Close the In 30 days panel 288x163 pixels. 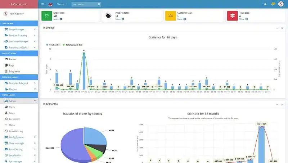pyautogui.click(x=282, y=28)
